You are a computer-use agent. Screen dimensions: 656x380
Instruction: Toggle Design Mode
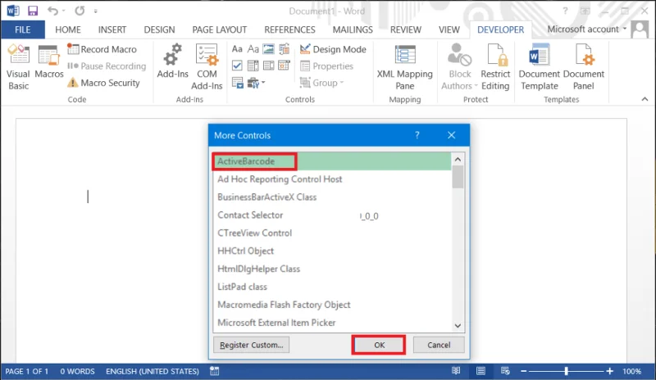pyautogui.click(x=333, y=49)
